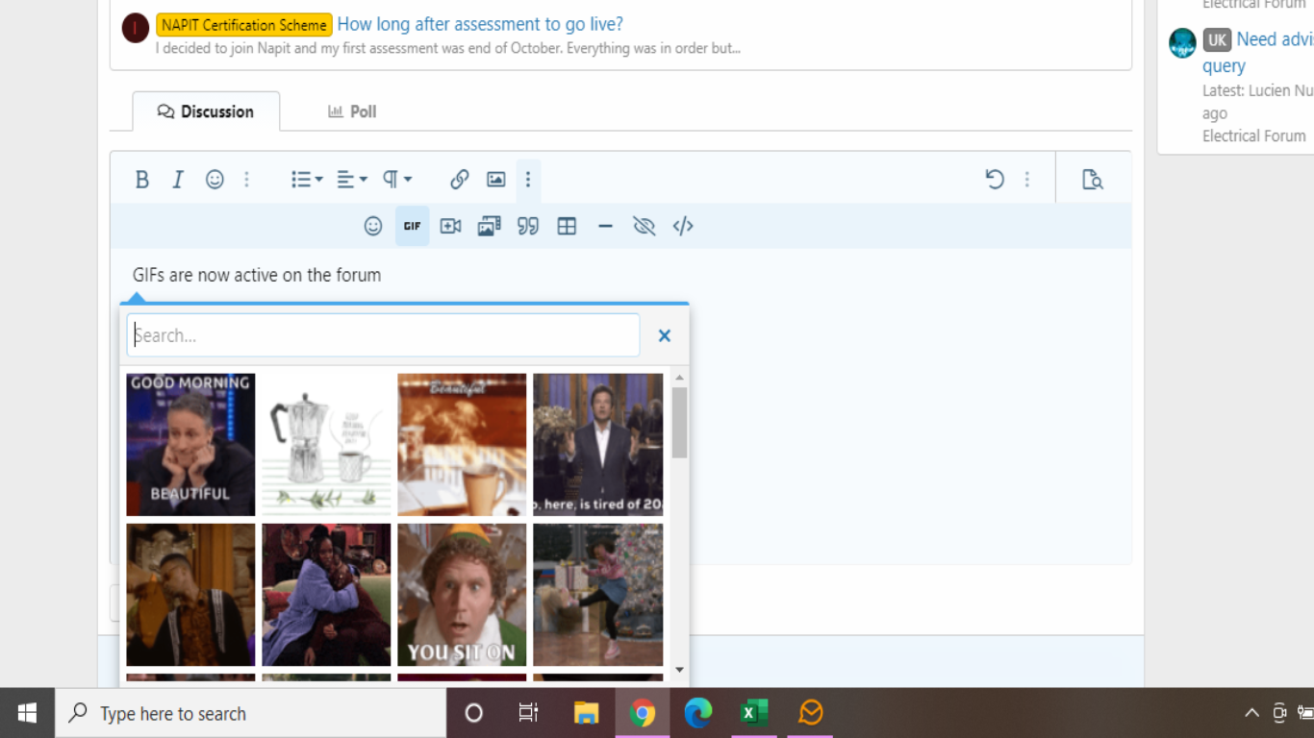Show hidden system tray icons
This screenshot has width=1314, height=738.
(x=1251, y=713)
